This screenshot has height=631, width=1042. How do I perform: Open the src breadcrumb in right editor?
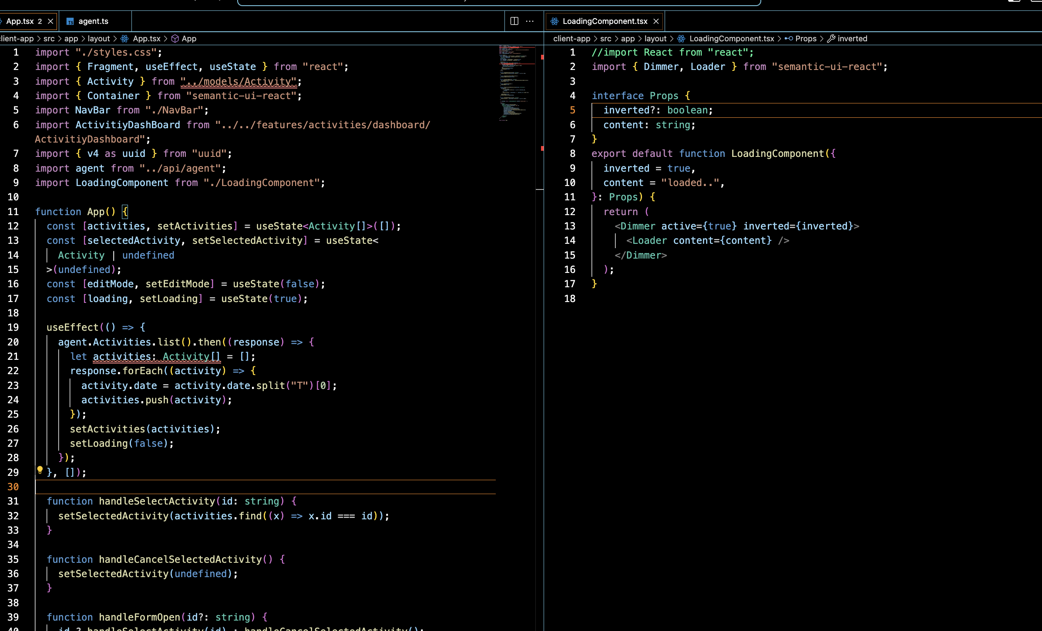[x=605, y=39]
